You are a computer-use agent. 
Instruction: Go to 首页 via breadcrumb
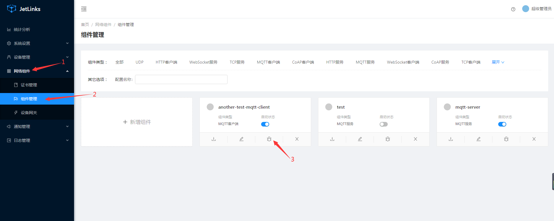[x=85, y=25]
